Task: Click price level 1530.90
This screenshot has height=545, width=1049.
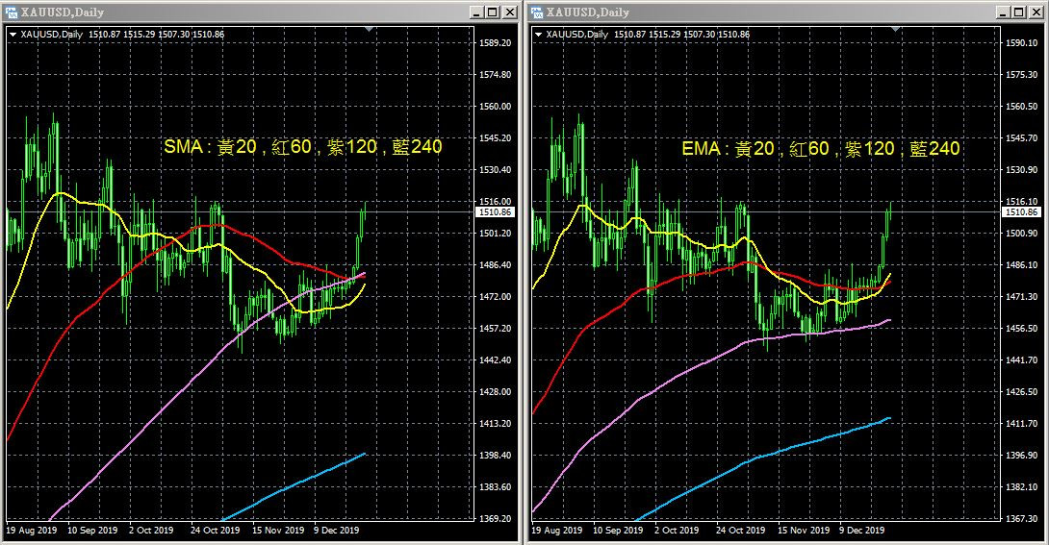Action: tap(1021, 169)
